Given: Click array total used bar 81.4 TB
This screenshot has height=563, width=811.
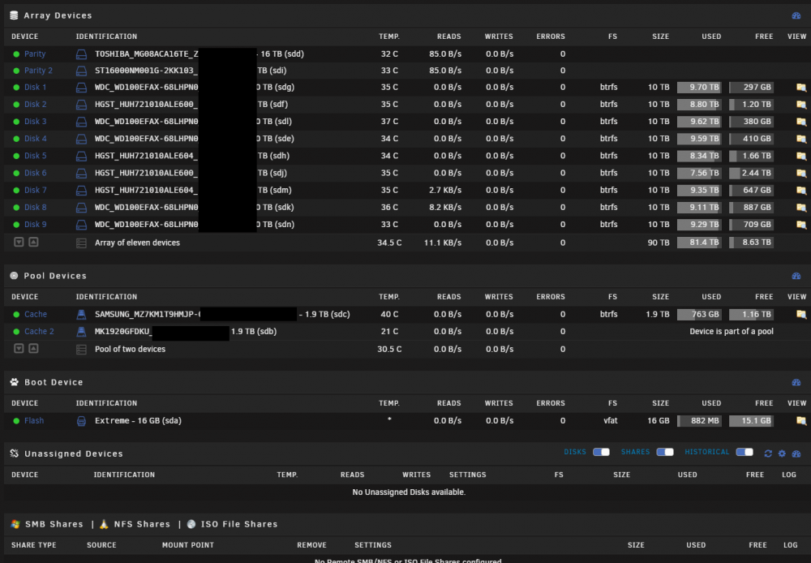Looking at the screenshot, I should tap(699, 243).
